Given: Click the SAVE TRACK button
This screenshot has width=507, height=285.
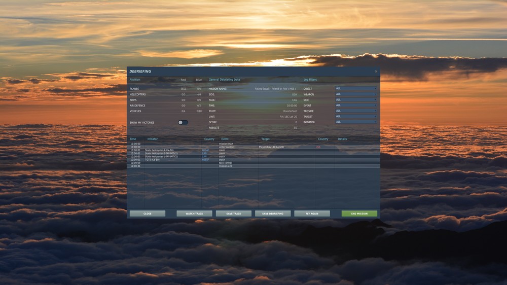Looking at the screenshot, I should (x=233, y=213).
